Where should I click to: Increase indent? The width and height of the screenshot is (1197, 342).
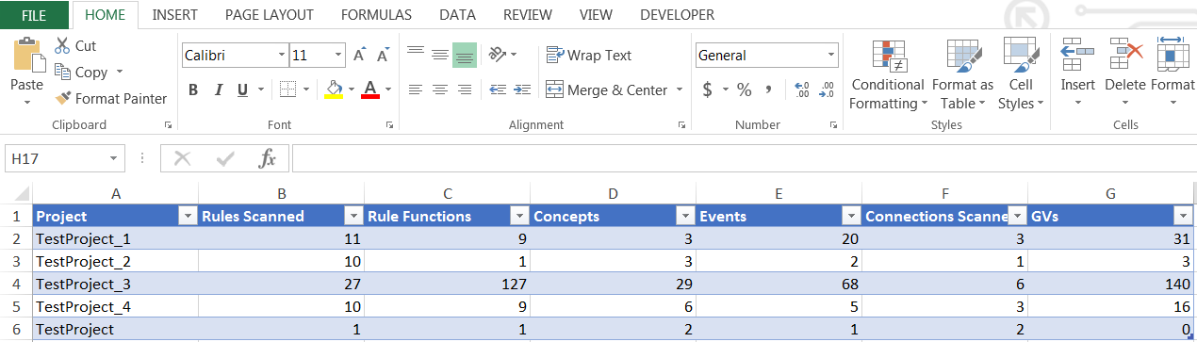click(522, 90)
